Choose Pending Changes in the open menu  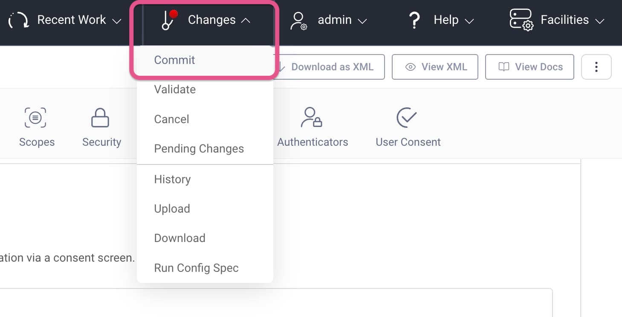[199, 149]
